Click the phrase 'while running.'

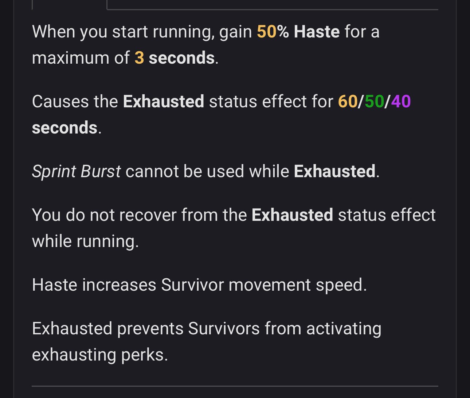tap(85, 241)
